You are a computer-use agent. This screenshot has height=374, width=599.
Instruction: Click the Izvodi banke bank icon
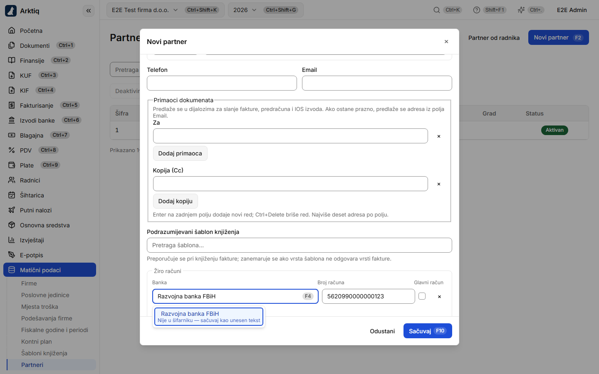click(12, 121)
